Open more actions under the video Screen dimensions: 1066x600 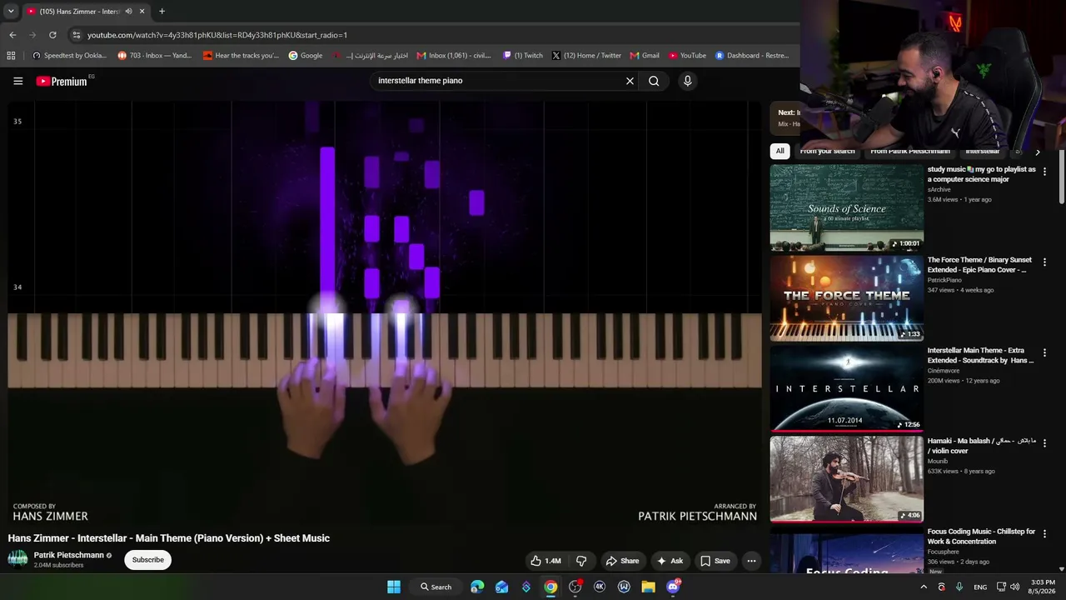(x=751, y=561)
